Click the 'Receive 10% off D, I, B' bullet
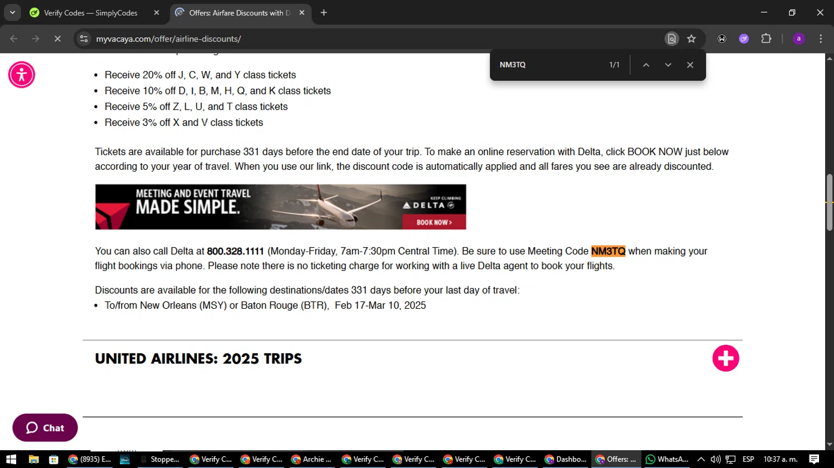The image size is (834, 468). [x=217, y=91]
